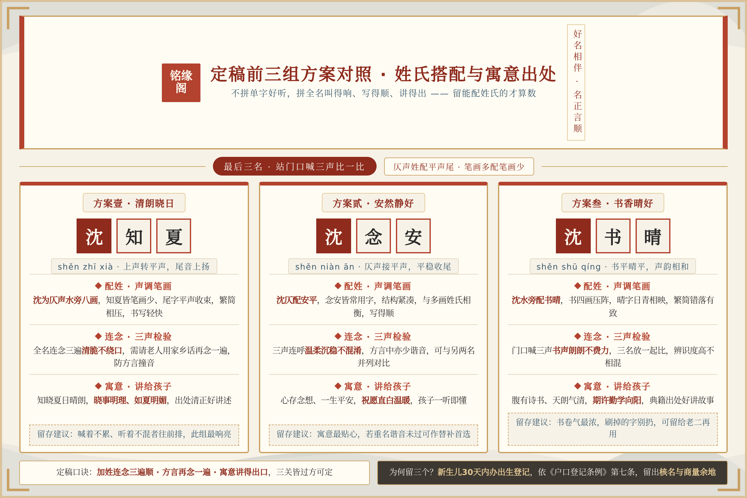Click the highlighted text 晓事明理、如夏明媚

pos(130,400)
